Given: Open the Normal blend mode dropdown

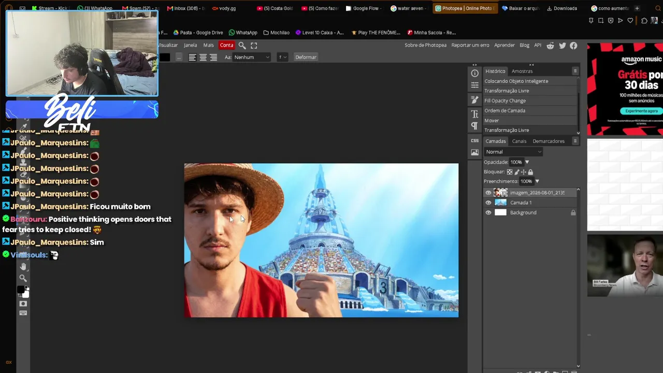Looking at the screenshot, I should tap(513, 152).
